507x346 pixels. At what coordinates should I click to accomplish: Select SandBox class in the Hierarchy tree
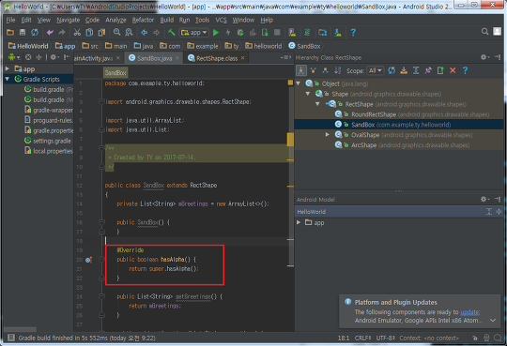point(399,125)
